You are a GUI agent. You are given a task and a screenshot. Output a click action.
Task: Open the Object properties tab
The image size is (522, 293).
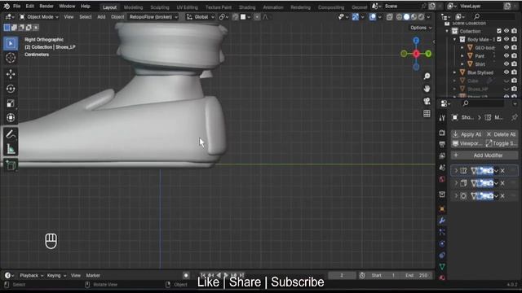pos(442,209)
